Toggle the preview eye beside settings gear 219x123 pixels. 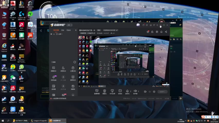coord(149,92)
